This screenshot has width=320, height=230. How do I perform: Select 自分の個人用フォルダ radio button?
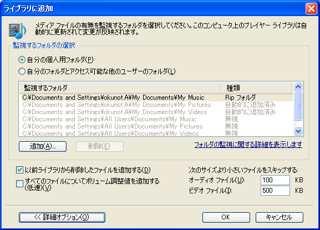click(x=22, y=60)
